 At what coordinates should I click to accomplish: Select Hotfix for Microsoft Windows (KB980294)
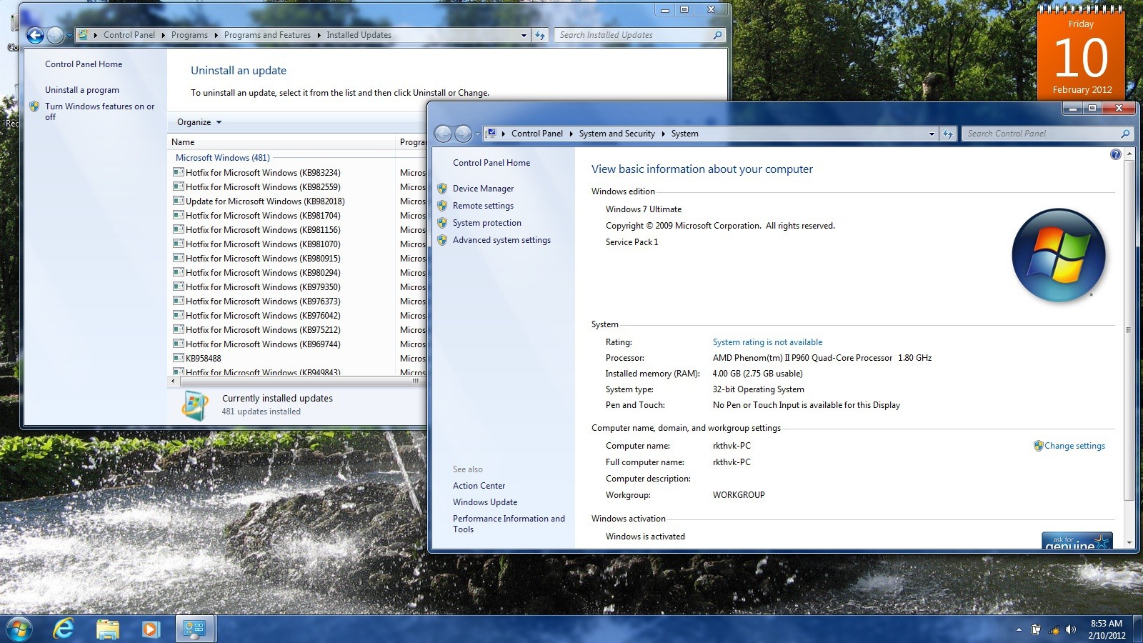(263, 273)
